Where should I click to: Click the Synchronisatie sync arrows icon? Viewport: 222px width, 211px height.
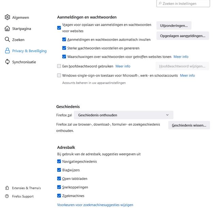tap(7, 62)
